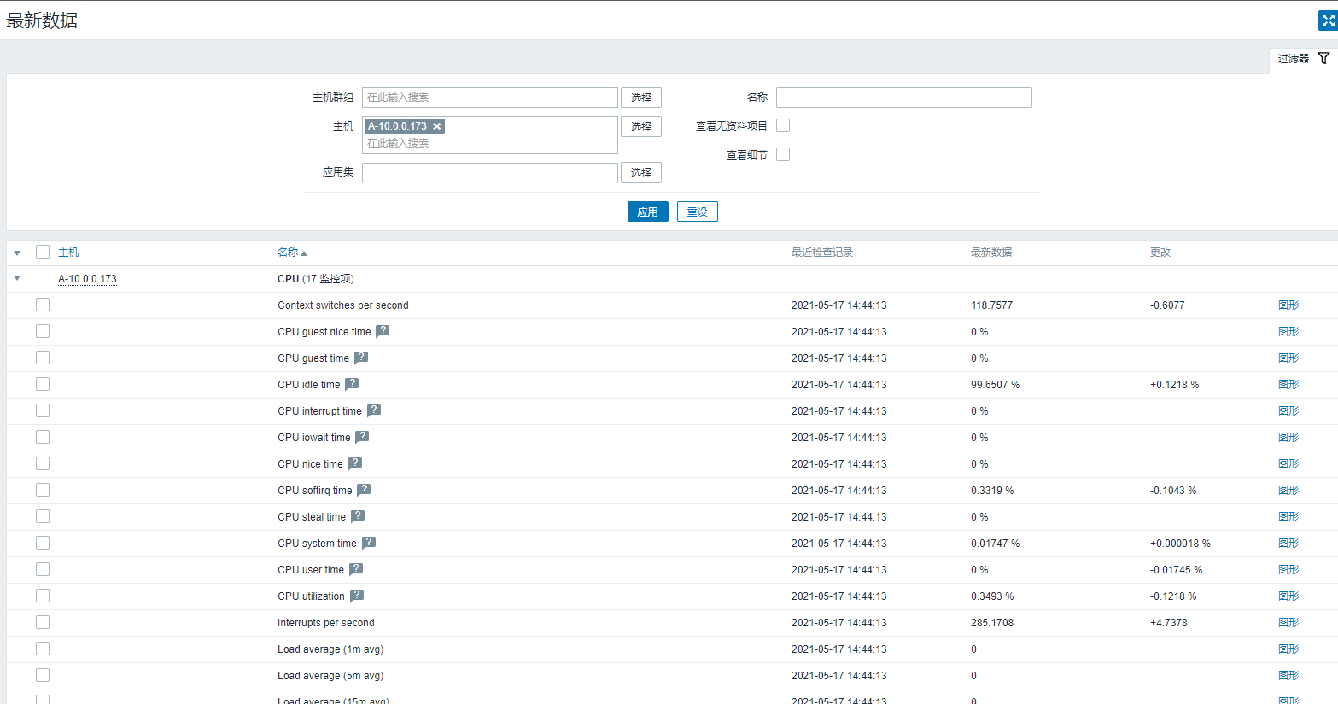The height and width of the screenshot is (704, 1338).
Task: Open the 过滤器 filter tab
Action: pos(1303,59)
